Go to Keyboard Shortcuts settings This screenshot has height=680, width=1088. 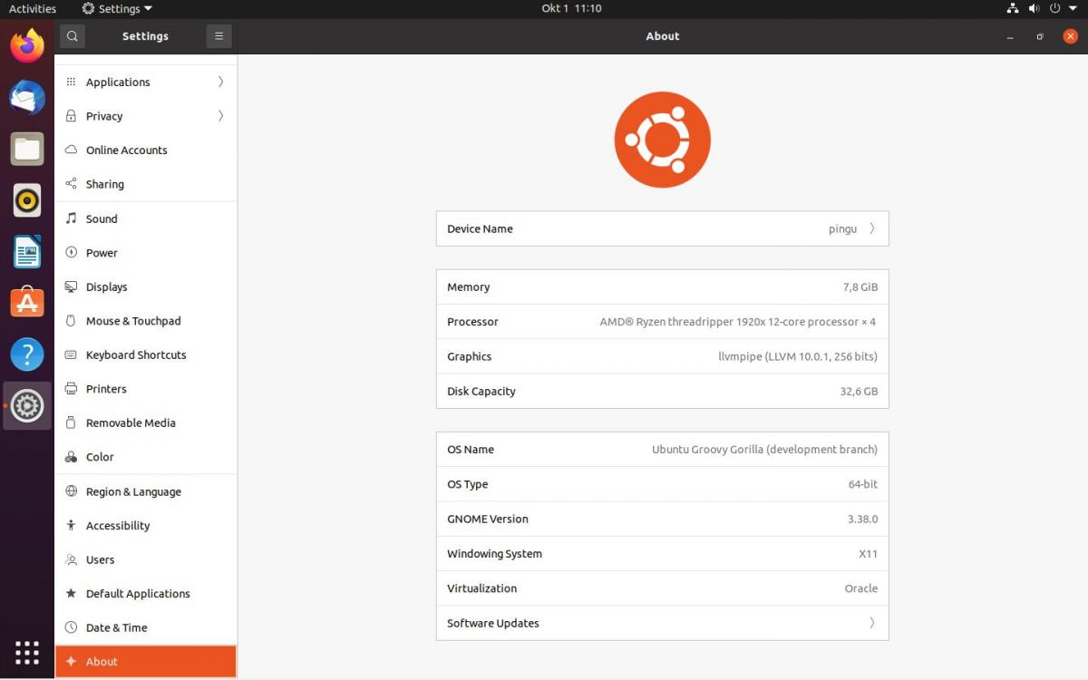(136, 355)
